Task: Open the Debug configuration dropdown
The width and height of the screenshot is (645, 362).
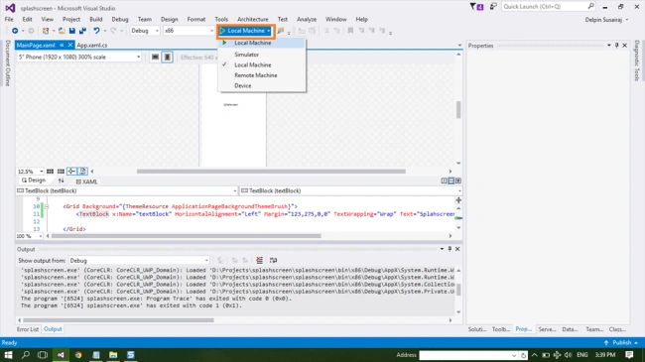Action: (x=145, y=31)
